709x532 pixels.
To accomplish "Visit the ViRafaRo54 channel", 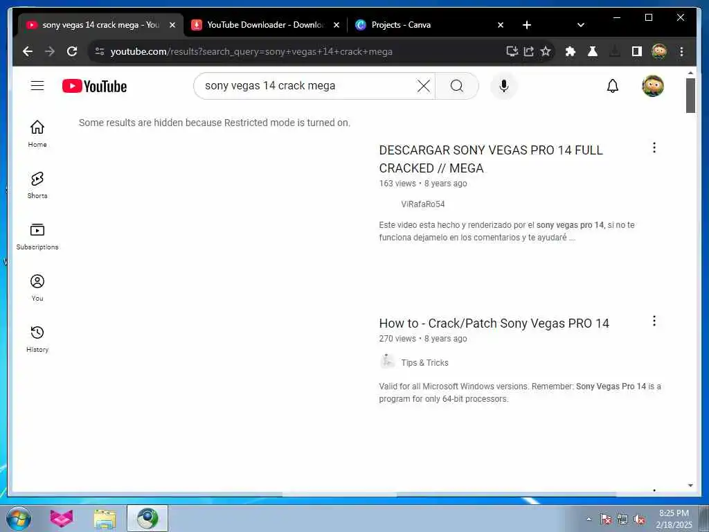I will 423,204.
